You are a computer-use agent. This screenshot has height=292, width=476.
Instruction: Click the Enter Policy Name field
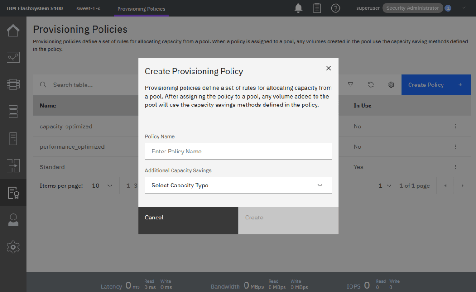[238, 151]
